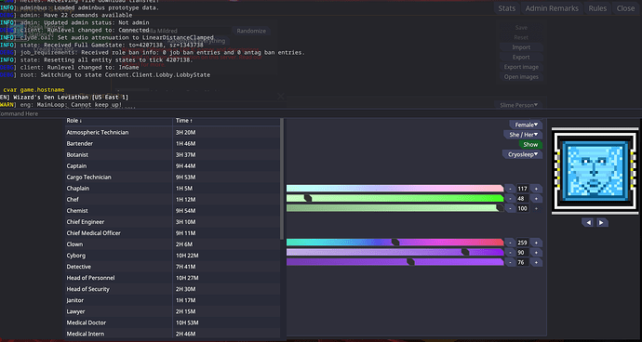Select the Captain role row
The width and height of the screenshot is (642, 342).
pyautogui.click(x=172, y=166)
